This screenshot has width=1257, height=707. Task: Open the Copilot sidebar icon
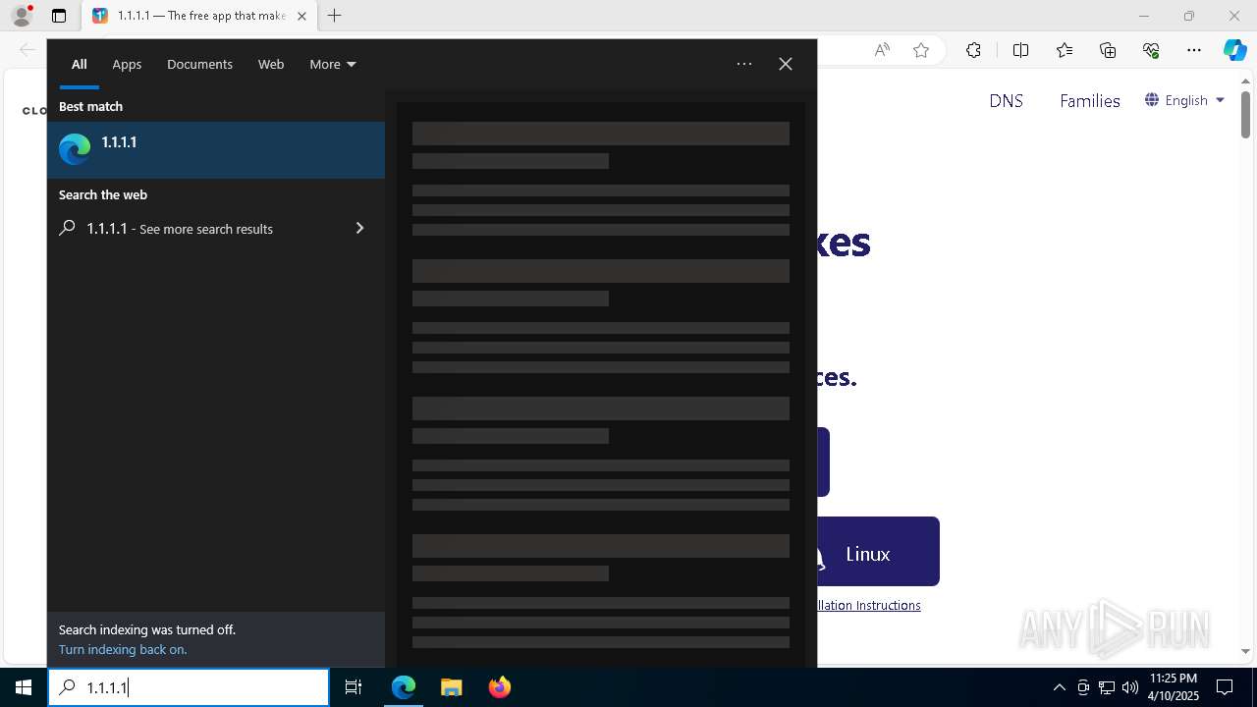[1235, 50]
